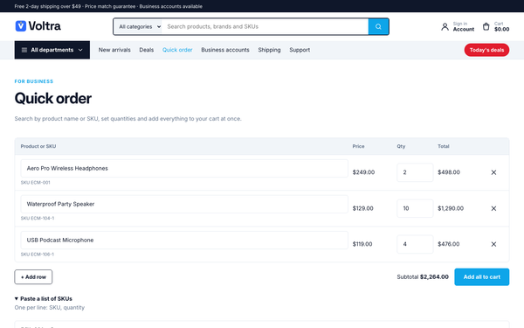
Task: Click the $129.00 price text
Action: coord(363,208)
